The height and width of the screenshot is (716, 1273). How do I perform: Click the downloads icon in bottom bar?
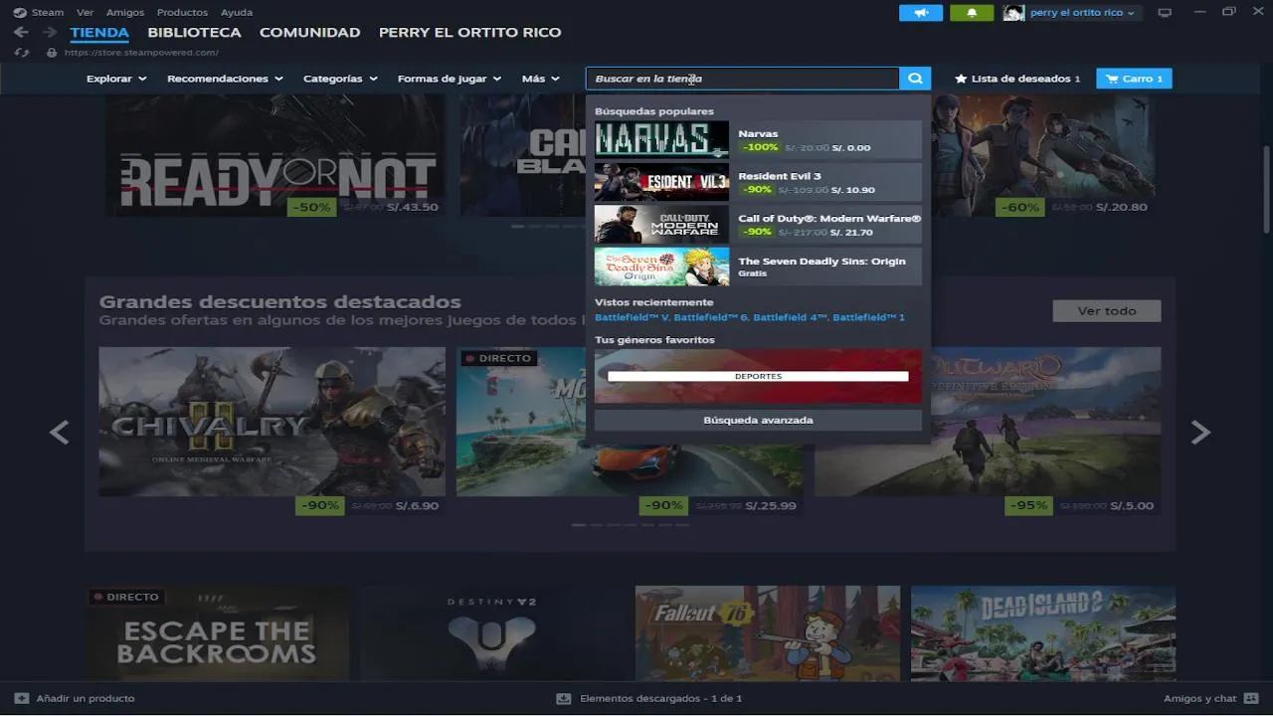[x=564, y=698]
